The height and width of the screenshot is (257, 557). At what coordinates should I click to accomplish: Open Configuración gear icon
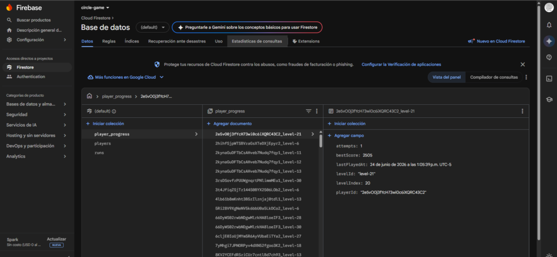pyautogui.click(x=9, y=40)
